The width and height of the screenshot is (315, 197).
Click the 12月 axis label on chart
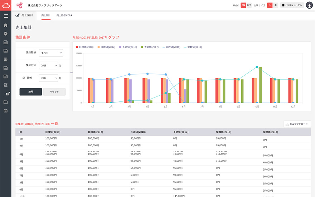(x=293, y=107)
